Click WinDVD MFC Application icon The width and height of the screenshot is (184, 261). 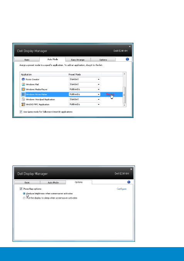pyautogui.click(x=23, y=104)
